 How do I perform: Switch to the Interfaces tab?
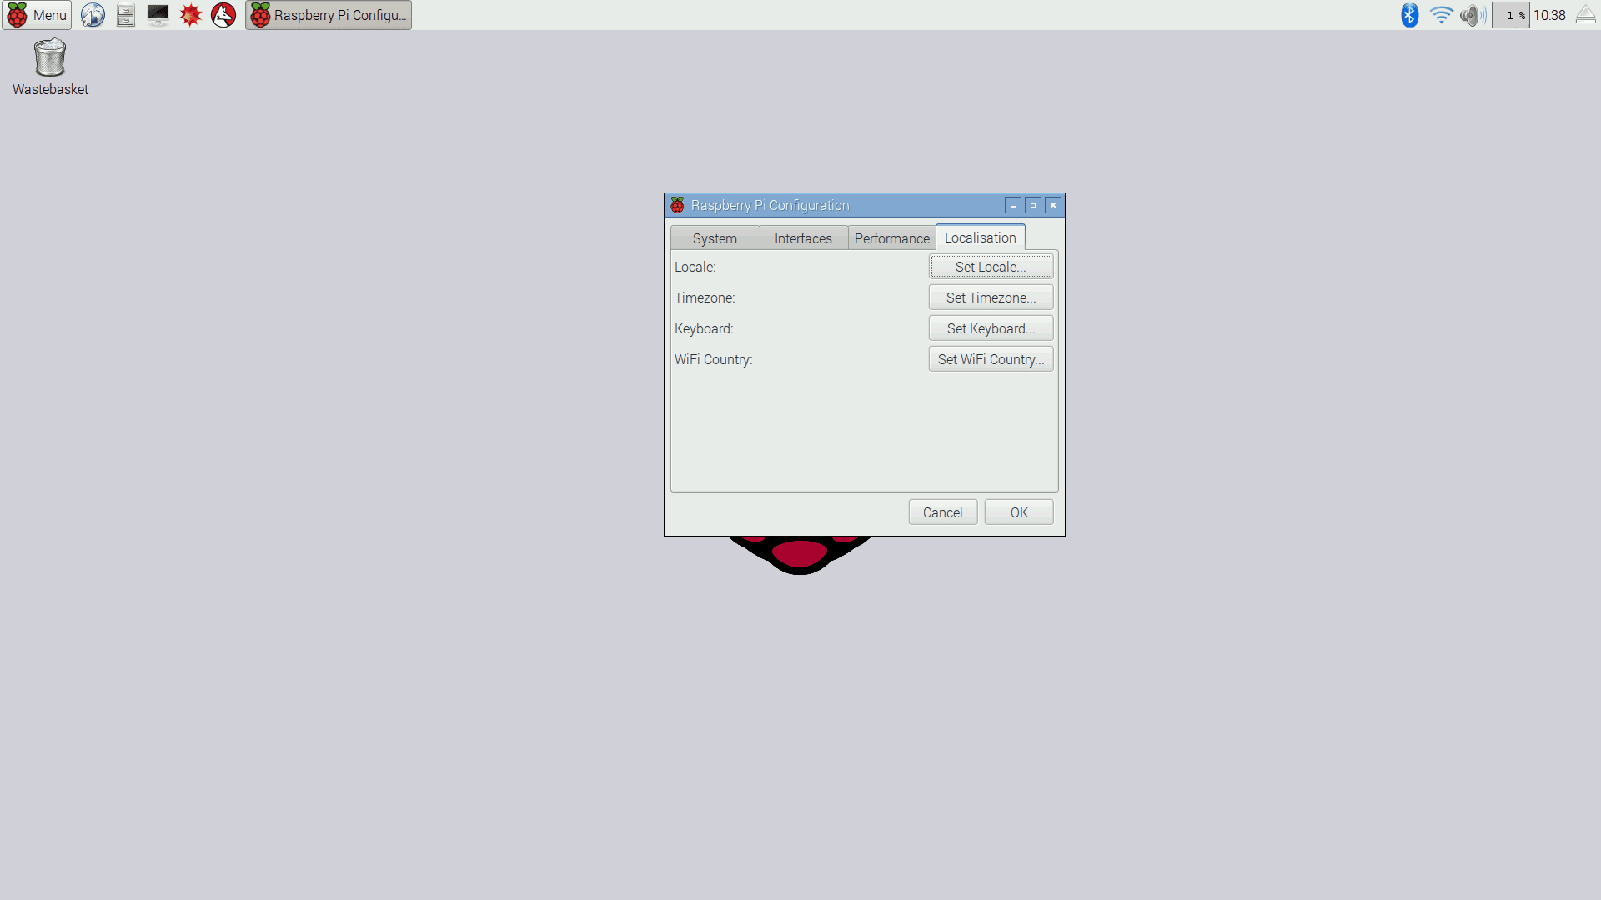point(802,238)
